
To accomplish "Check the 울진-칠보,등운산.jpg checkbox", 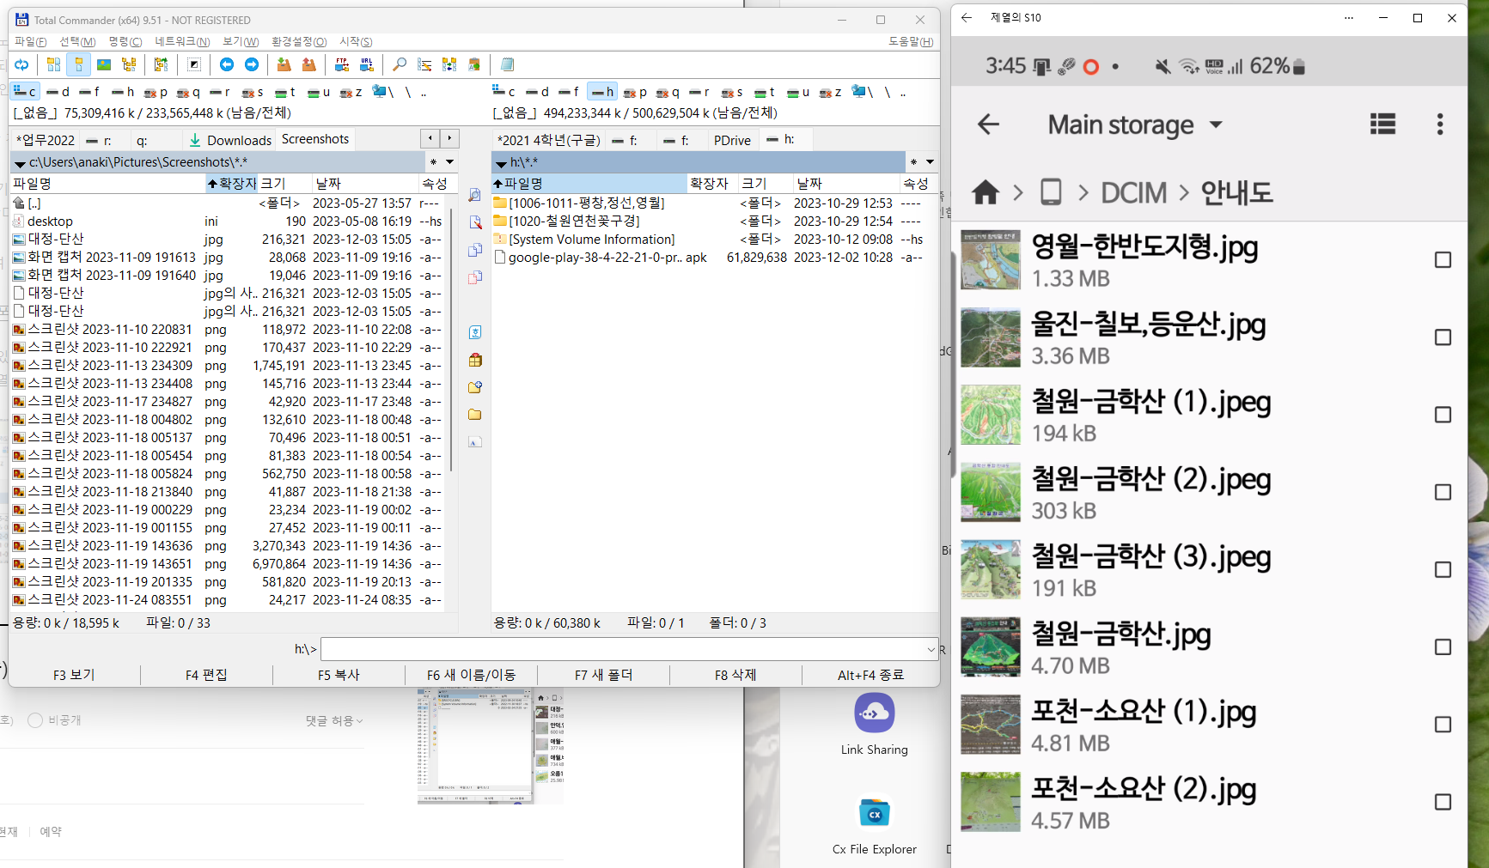I will point(1443,337).
